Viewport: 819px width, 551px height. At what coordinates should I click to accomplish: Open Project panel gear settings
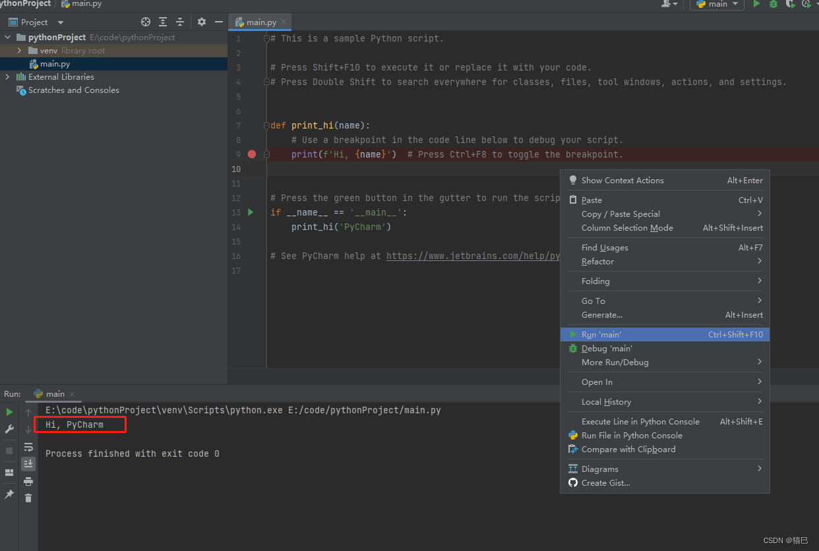coord(202,22)
